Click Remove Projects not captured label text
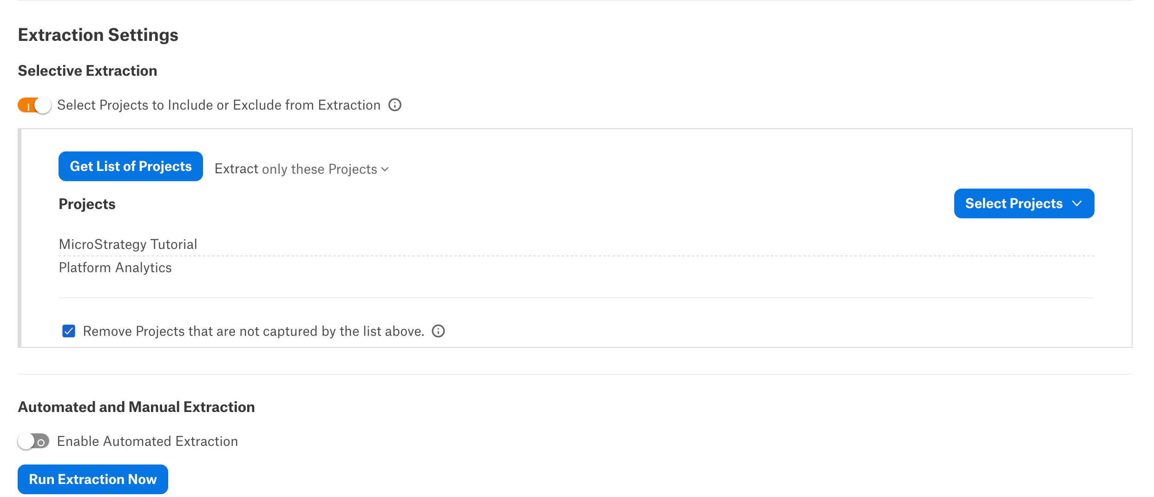The image size is (1154, 497). (x=254, y=331)
